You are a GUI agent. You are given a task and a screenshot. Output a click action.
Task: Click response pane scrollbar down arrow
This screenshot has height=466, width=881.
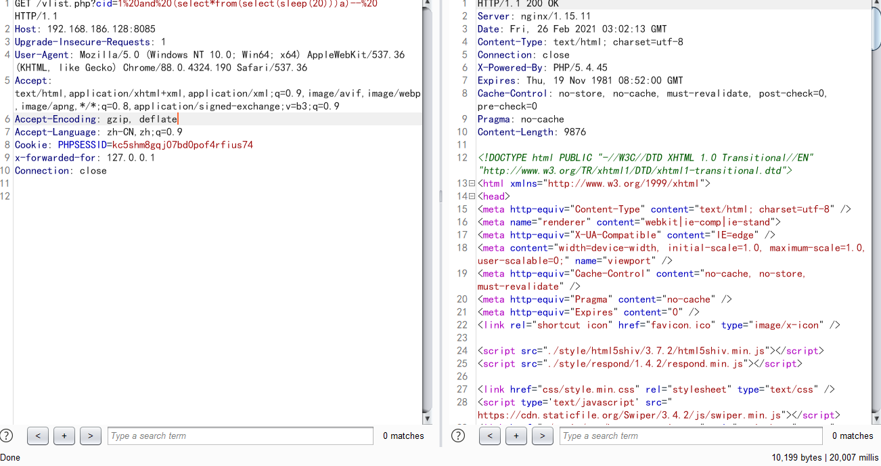click(x=876, y=419)
